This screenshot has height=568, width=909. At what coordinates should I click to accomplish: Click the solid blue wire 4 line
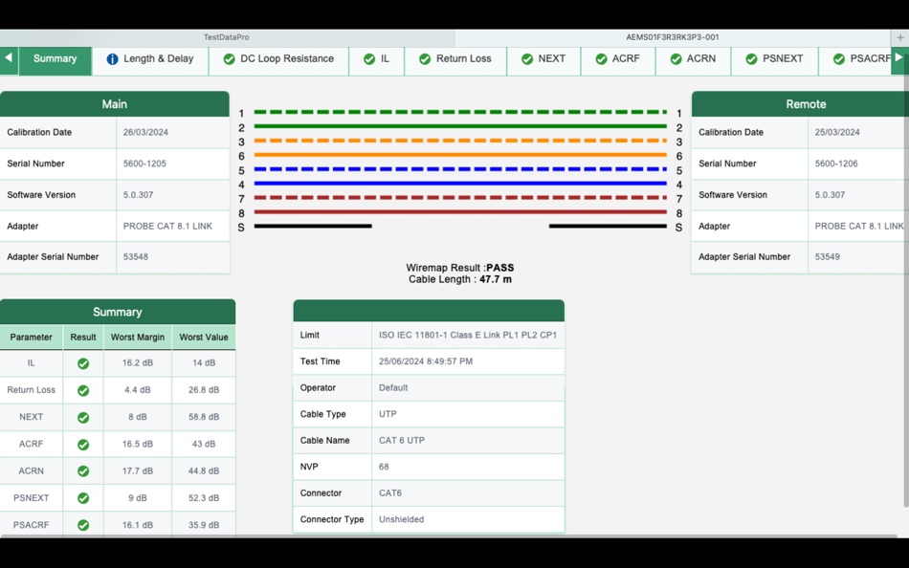(x=460, y=184)
